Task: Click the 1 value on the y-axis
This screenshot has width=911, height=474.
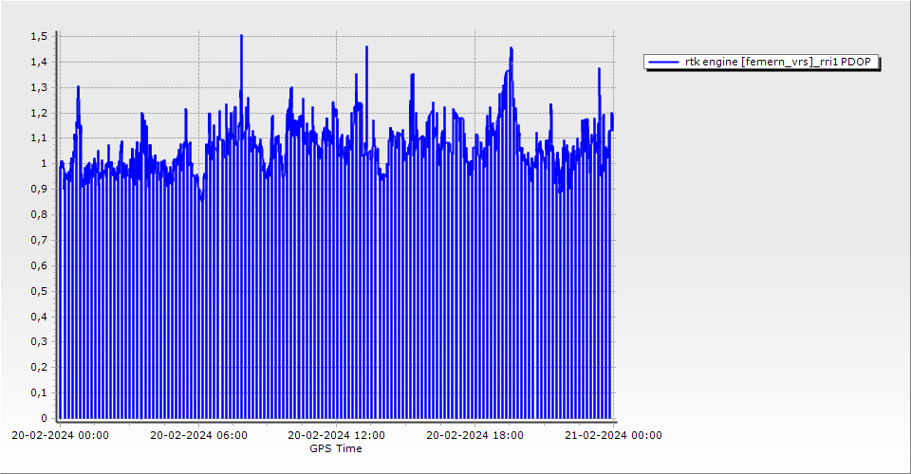Action: click(x=43, y=163)
